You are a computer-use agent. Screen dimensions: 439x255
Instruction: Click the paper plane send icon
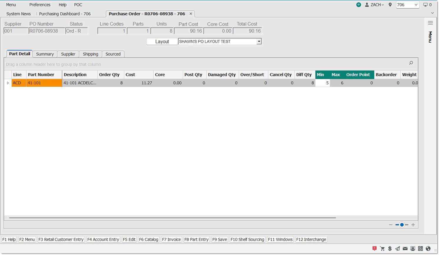[x=398, y=249]
